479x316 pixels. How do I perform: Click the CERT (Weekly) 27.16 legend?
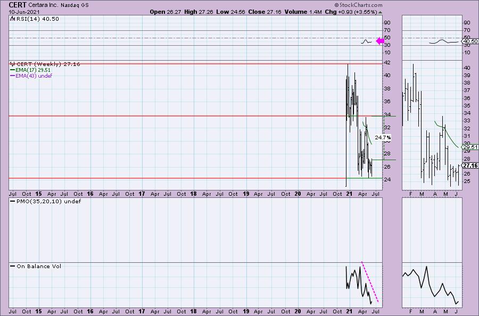point(48,64)
